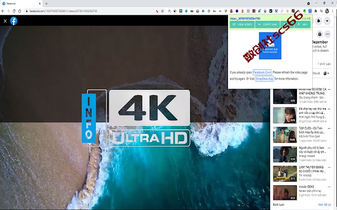Viewport: 337px width, 210px height.
Task: Click the 'TẬP CUỐI' video thumbnail
Action: coord(285,135)
